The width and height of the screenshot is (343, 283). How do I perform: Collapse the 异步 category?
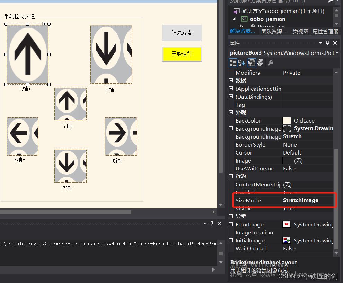point(231,216)
